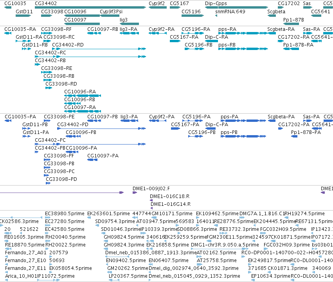Select the Arica_10_H01 EST label
Image resolution: width=333 pixels, height=282 pixels.
[21, 276]
